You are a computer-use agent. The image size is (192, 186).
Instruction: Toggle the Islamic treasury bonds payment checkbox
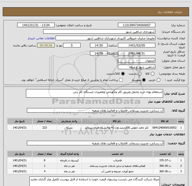(121, 80)
